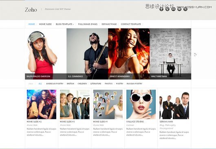Open the Facebook social icon in header
This screenshot has height=149, width=216.
tap(161, 9)
